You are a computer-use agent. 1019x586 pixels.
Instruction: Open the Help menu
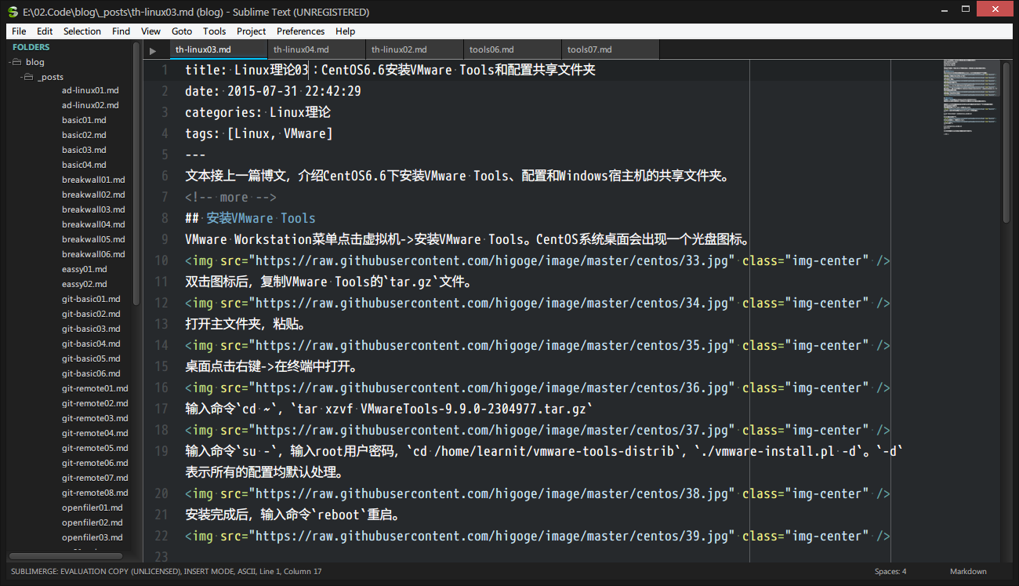coord(345,31)
